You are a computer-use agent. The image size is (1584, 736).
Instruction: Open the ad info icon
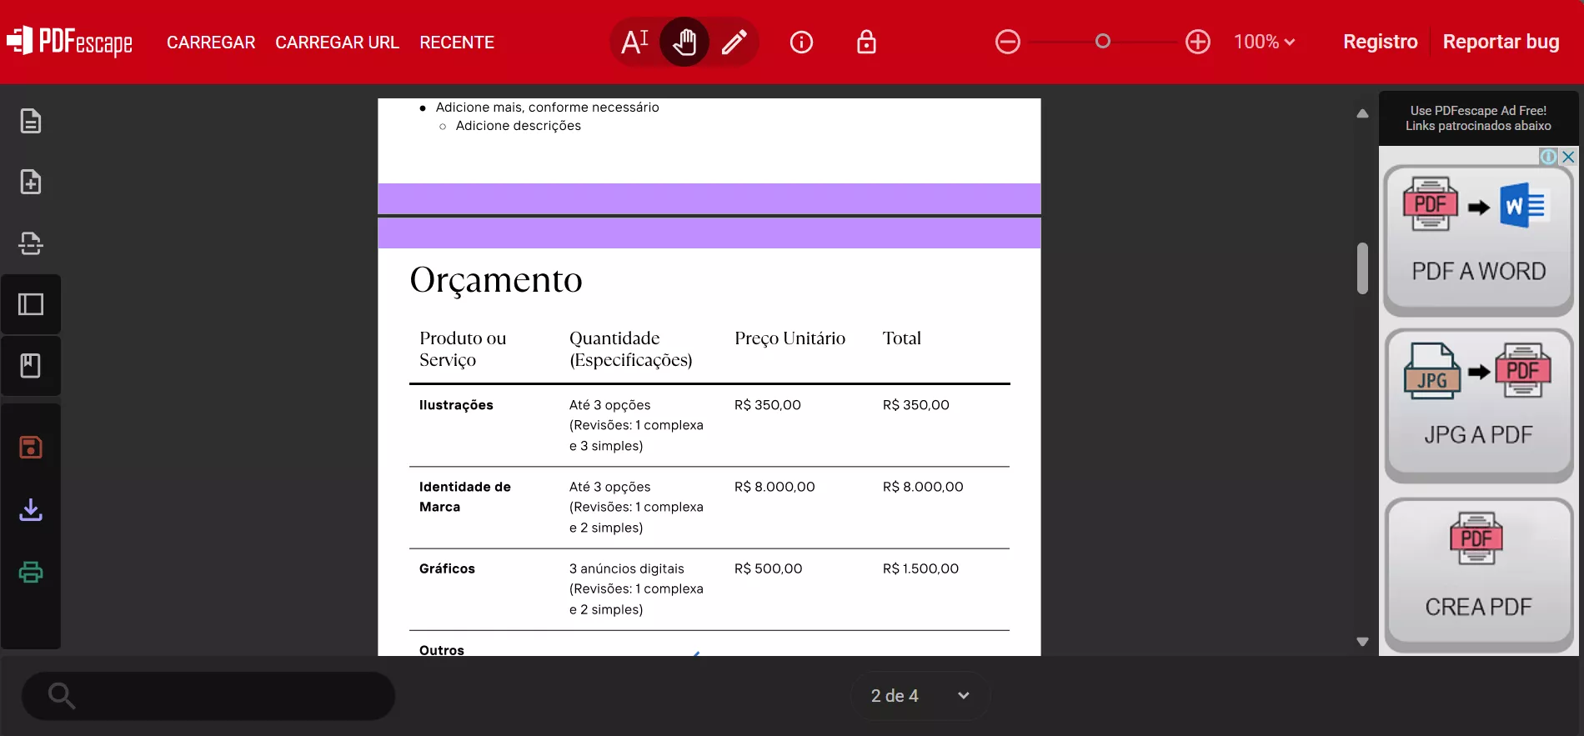1549,157
